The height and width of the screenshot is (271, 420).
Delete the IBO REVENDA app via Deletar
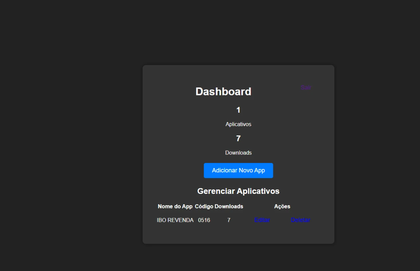301,220
